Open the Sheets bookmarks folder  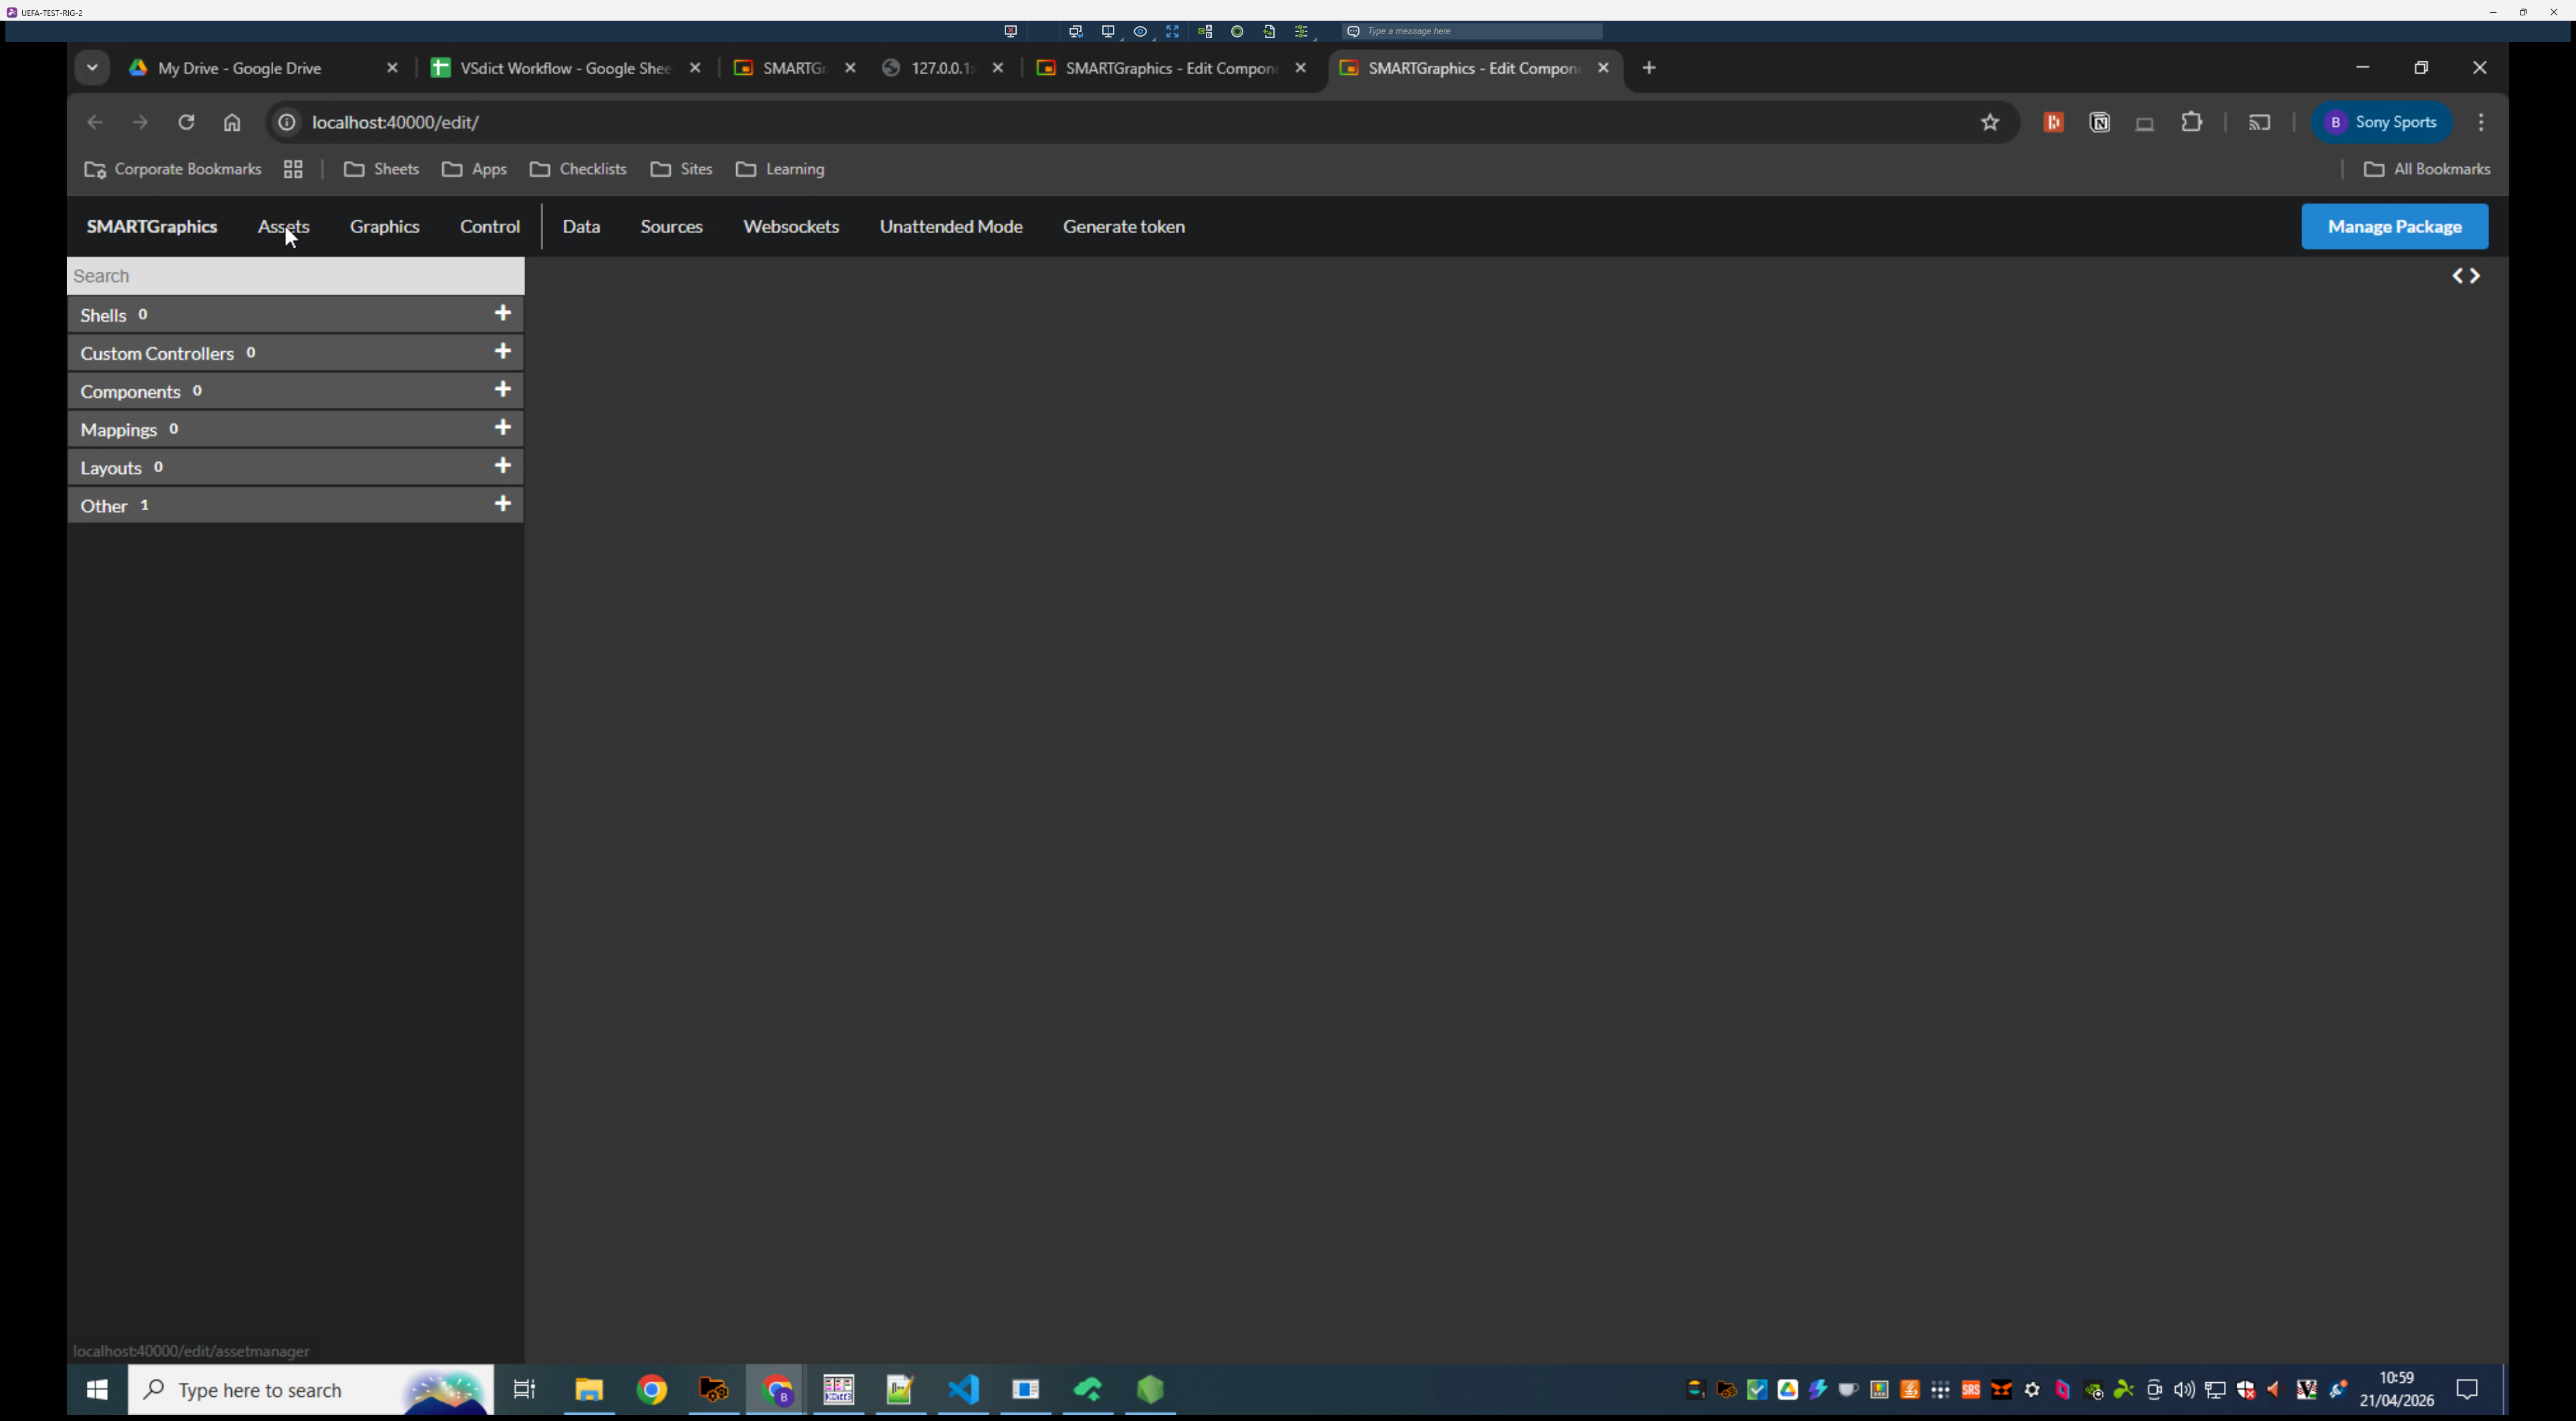click(381, 169)
